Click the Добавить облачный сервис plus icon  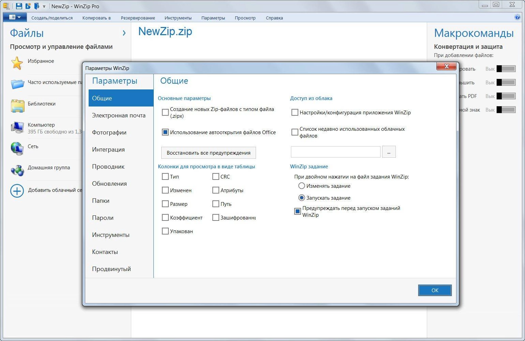[17, 191]
